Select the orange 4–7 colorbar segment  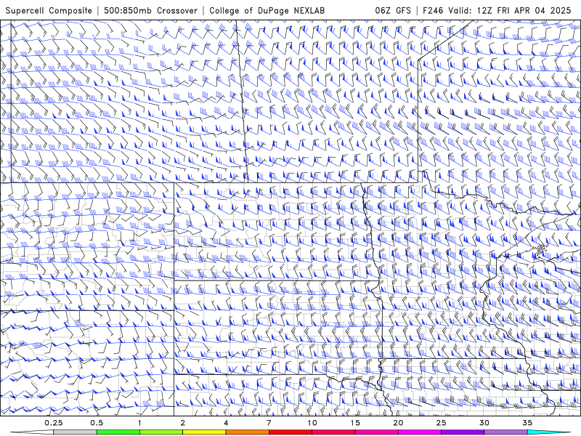(x=247, y=432)
